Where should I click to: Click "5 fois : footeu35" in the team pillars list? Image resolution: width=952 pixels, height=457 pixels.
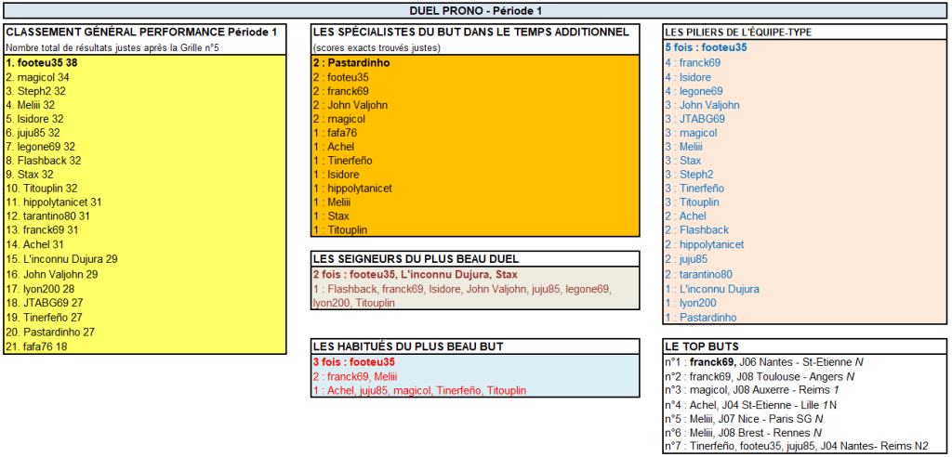pos(706,46)
